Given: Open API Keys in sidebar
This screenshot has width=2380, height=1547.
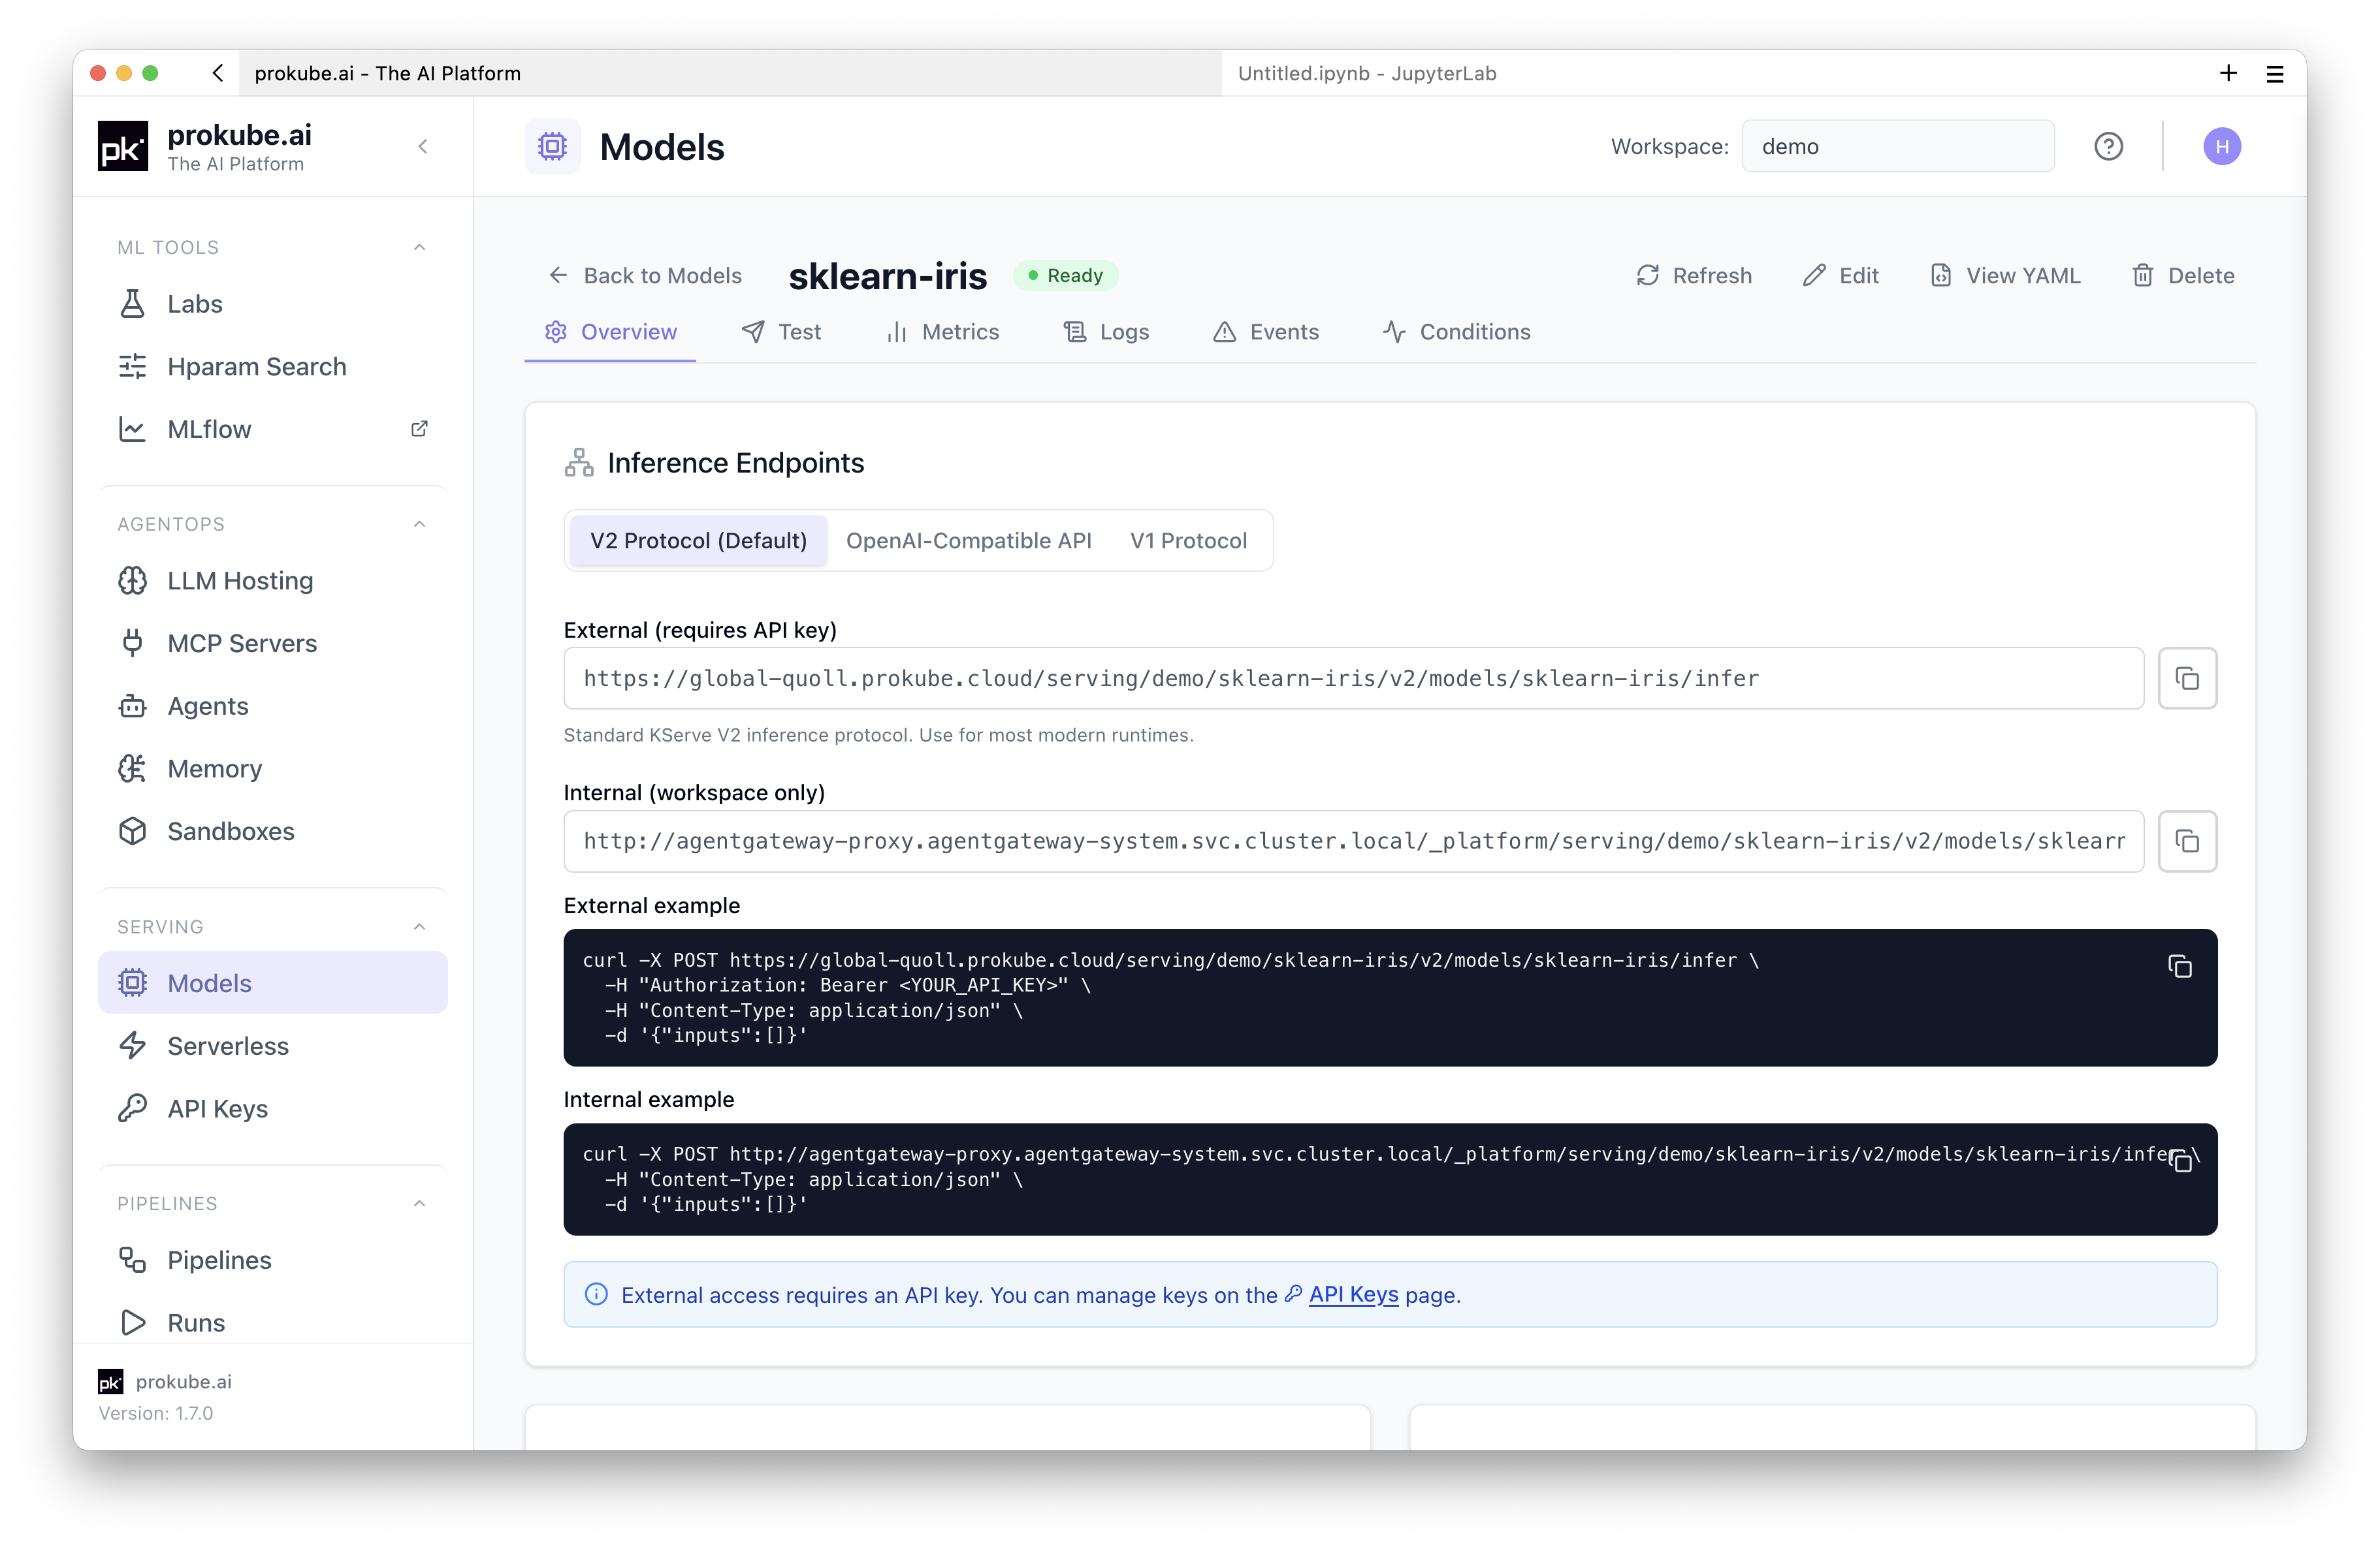Looking at the screenshot, I should click(x=272, y=1109).
